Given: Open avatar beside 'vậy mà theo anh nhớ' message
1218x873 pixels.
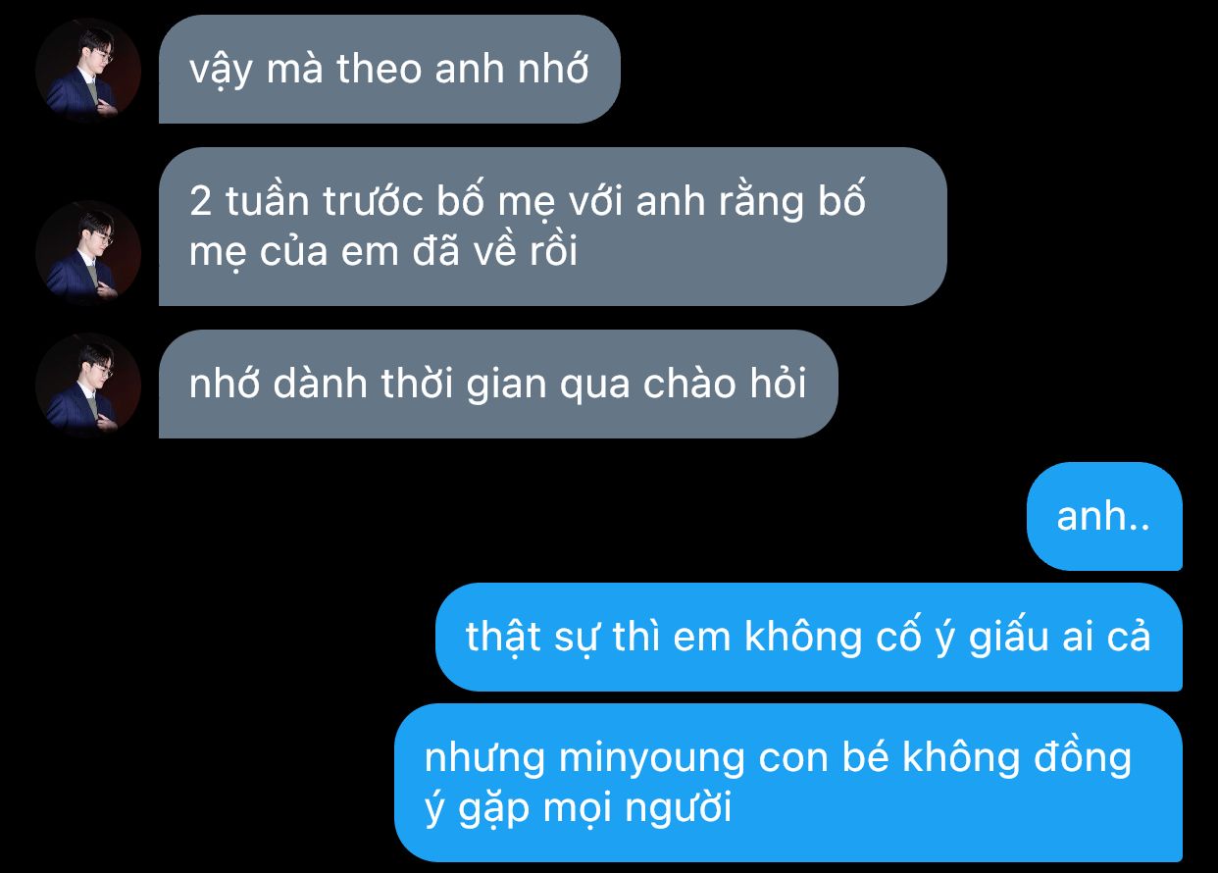Looking at the screenshot, I should pos(88,69).
